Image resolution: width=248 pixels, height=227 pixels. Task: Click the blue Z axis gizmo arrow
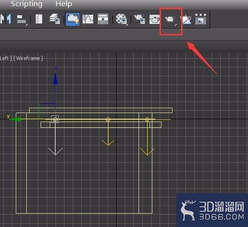click(x=55, y=79)
